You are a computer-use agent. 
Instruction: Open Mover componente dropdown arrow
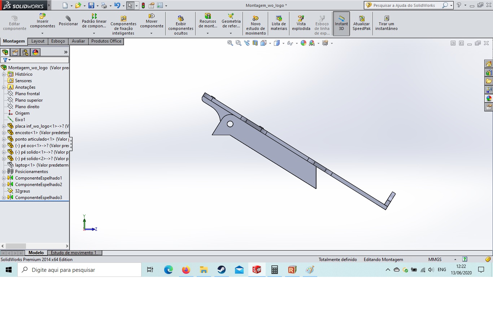(152, 33)
